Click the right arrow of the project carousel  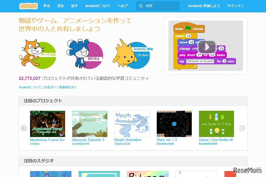click(x=242, y=128)
